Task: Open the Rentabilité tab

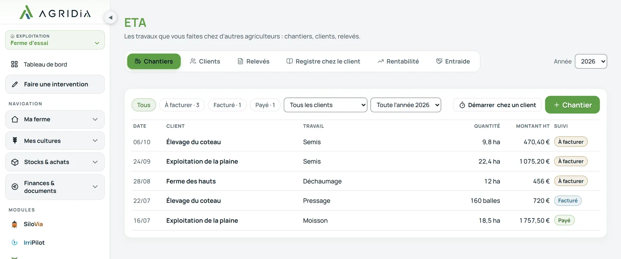Action: click(398, 61)
